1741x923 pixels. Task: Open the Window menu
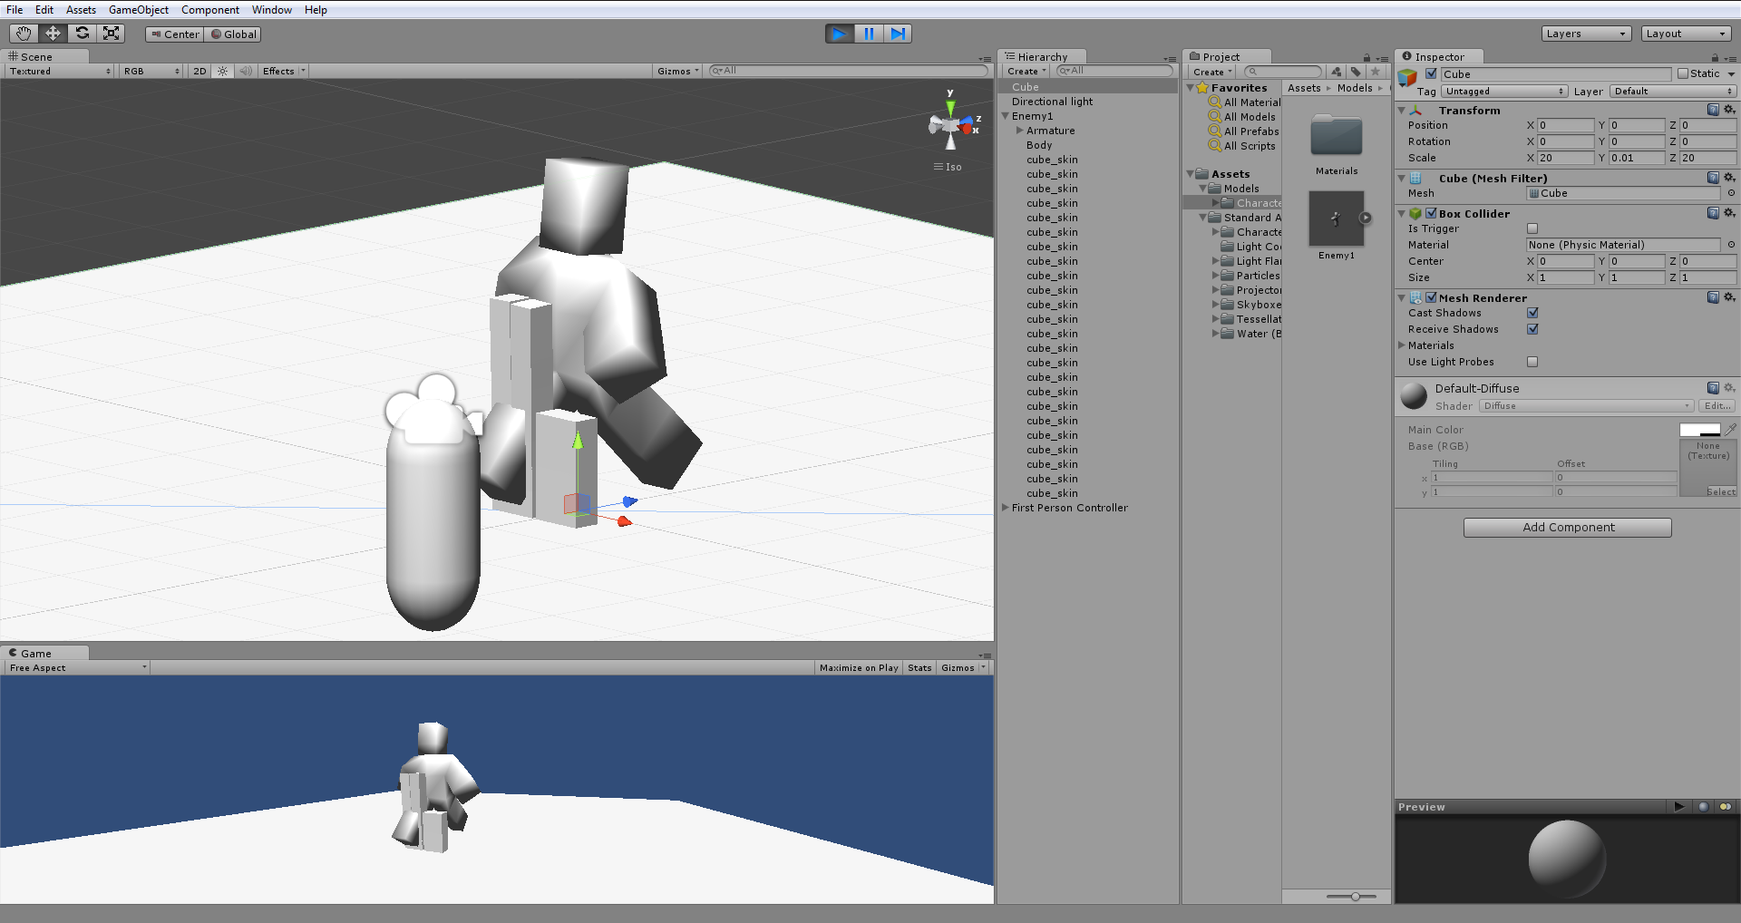[x=272, y=10]
